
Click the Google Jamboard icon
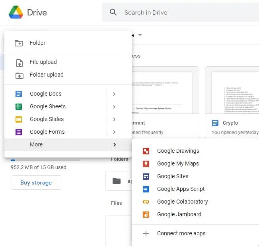(146, 215)
